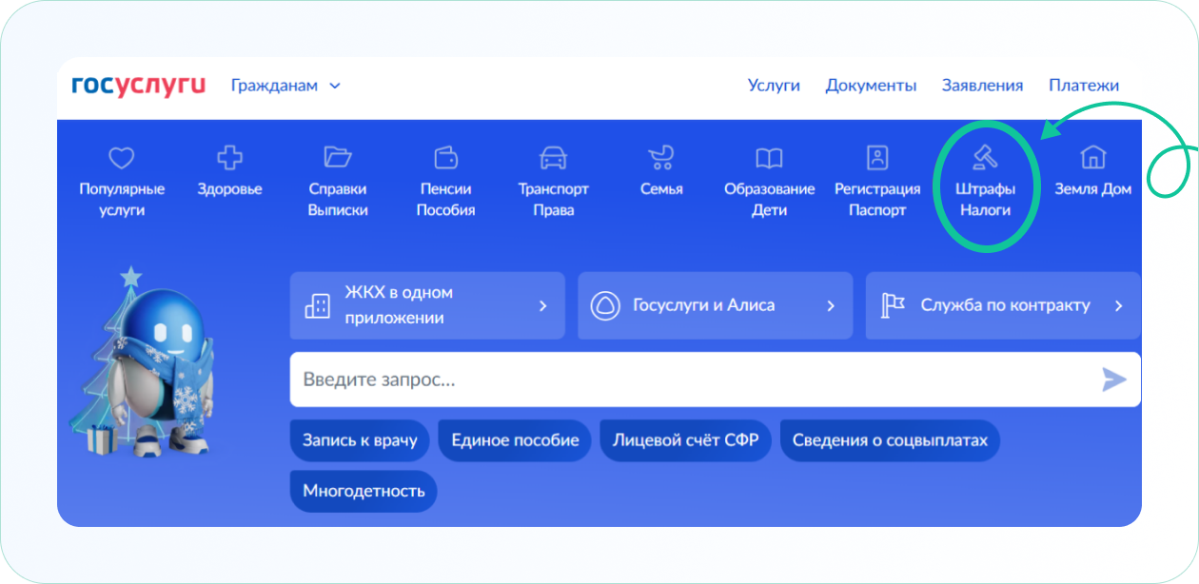1199x584 pixels.
Task: Send the query with the arrow icon
Action: coord(1114,380)
